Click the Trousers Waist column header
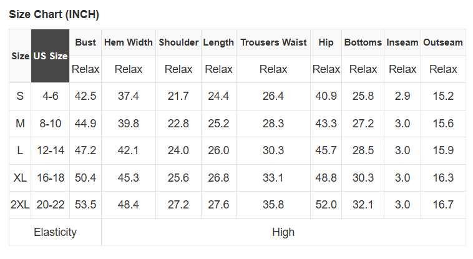 (273, 42)
